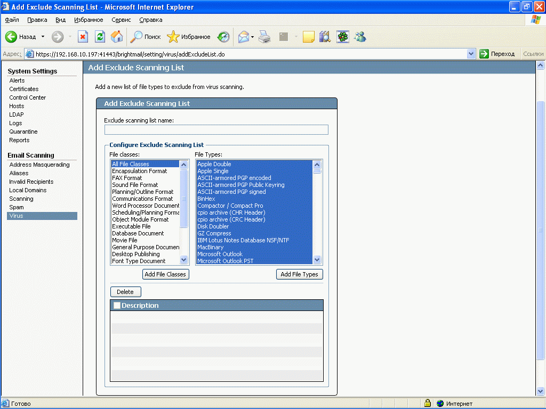546x409 pixels.
Task: Open the Файл menu
Action: [x=12, y=20]
